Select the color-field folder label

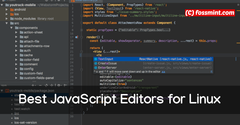(32, 60)
